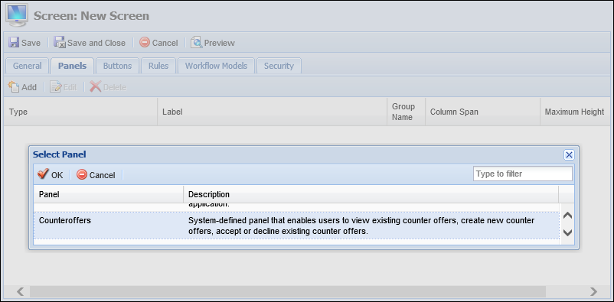Click the Save floppy disk icon
This screenshot has width=614, height=302.
14,43
